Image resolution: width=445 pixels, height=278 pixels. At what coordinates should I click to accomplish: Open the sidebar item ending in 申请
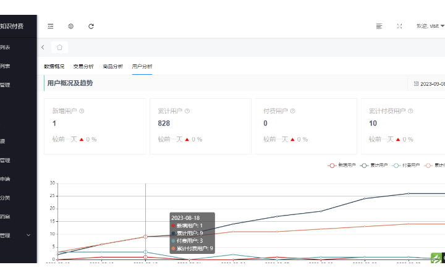pyautogui.click(x=5, y=179)
